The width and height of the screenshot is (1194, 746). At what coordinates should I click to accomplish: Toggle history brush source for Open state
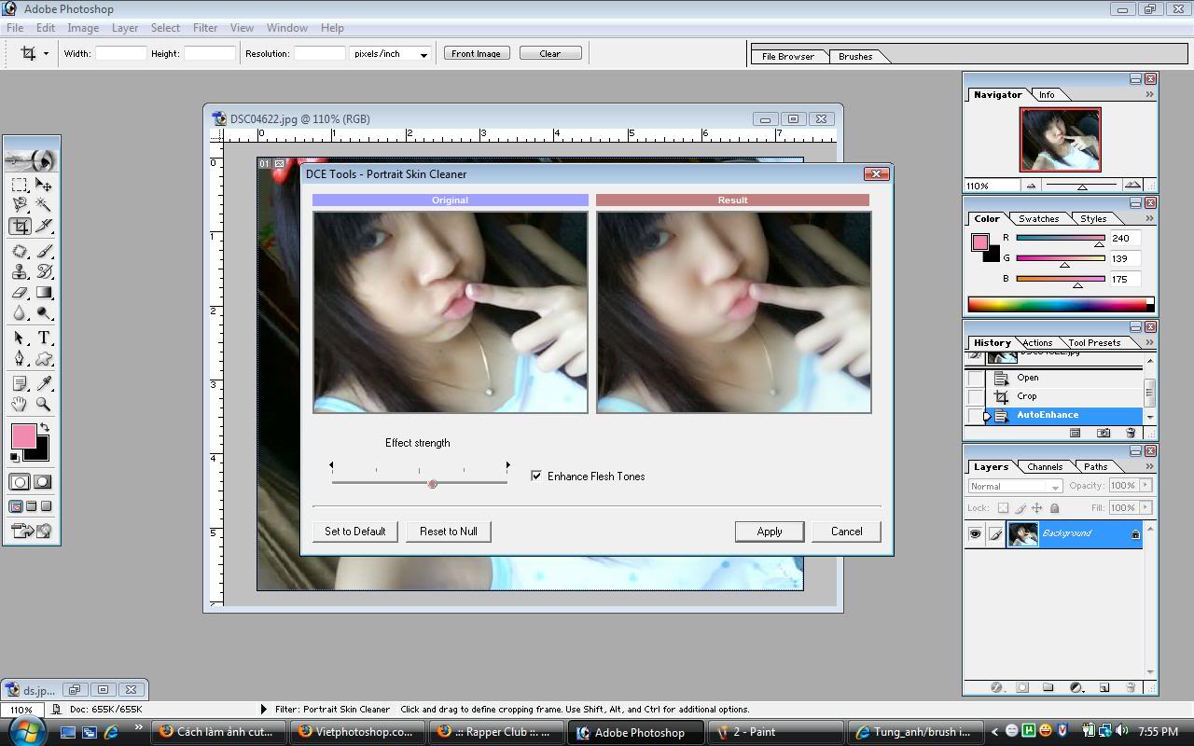tap(975, 378)
